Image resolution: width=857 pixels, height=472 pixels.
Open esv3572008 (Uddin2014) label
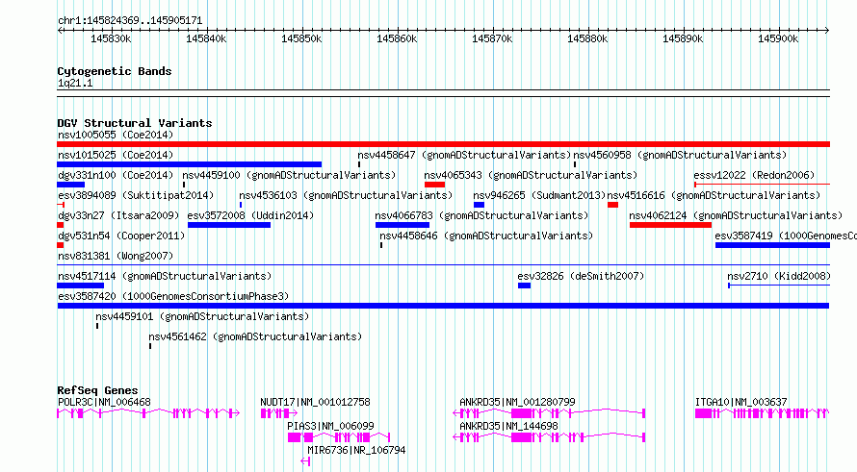(x=250, y=215)
